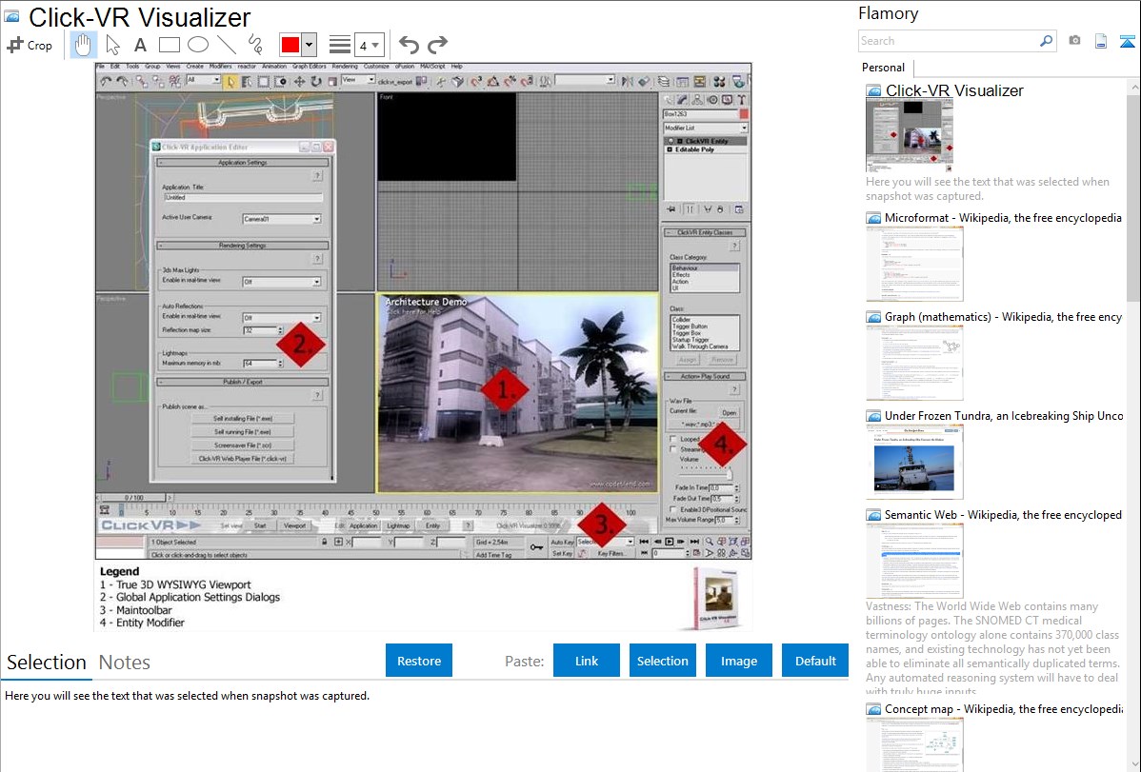The height and width of the screenshot is (772, 1141).
Task: Open the Under Frozen Tundra snapshot title
Action: click(1004, 415)
